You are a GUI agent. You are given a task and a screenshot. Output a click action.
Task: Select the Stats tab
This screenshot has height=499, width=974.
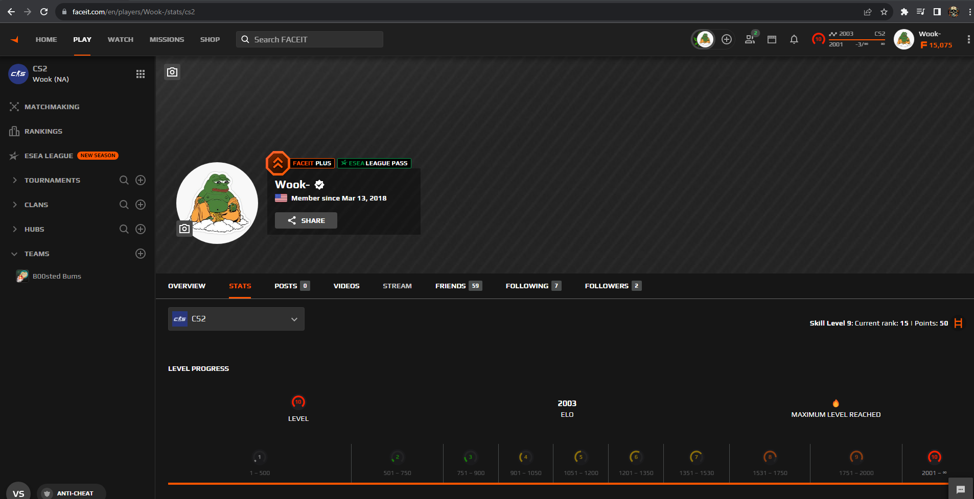point(240,286)
